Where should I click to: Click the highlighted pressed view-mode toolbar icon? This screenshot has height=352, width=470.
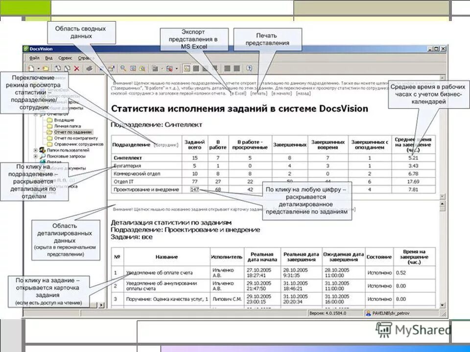coord(187,68)
